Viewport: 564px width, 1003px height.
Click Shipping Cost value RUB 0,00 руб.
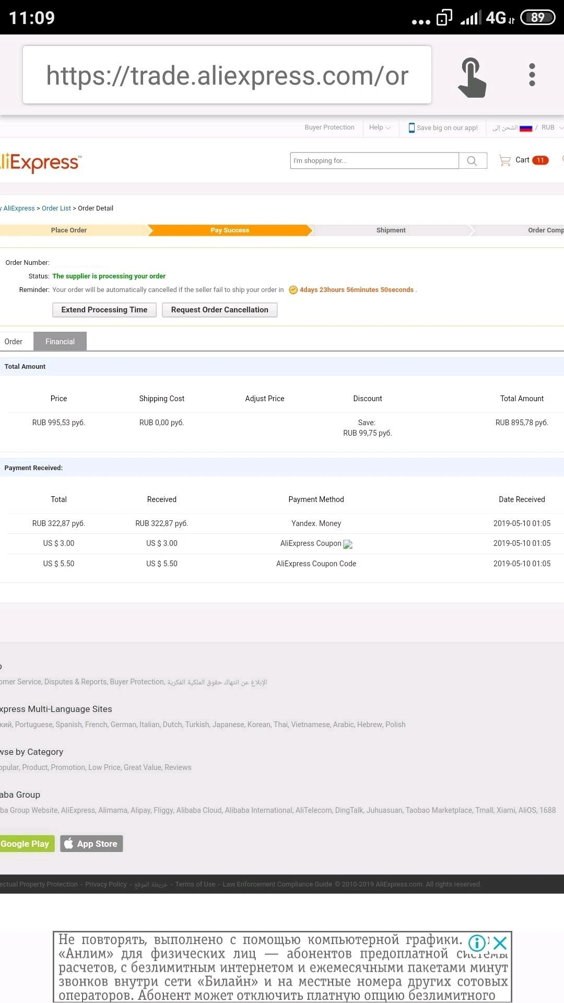pyautogui.click(x=162, y=423)
